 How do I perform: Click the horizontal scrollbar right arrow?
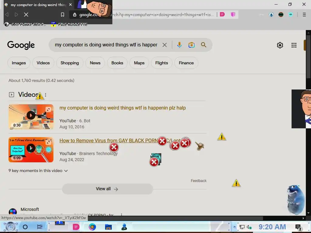click(303, 218)
